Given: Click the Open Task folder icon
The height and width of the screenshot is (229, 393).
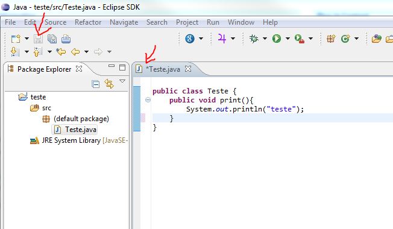Looking at the screenshot, I should 389,39.
